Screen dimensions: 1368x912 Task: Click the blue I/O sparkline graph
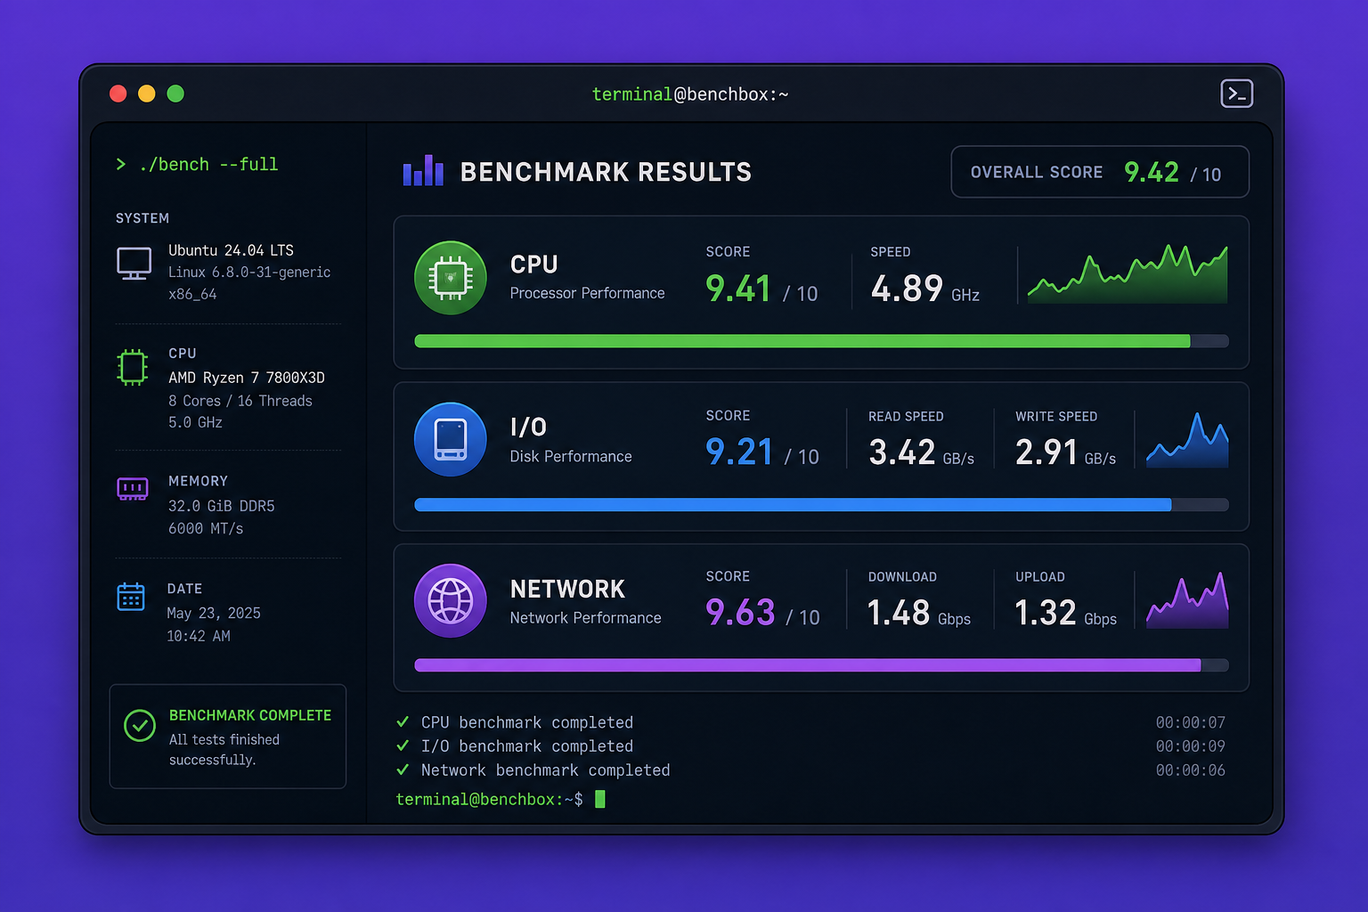click(x=1187, y=440)
